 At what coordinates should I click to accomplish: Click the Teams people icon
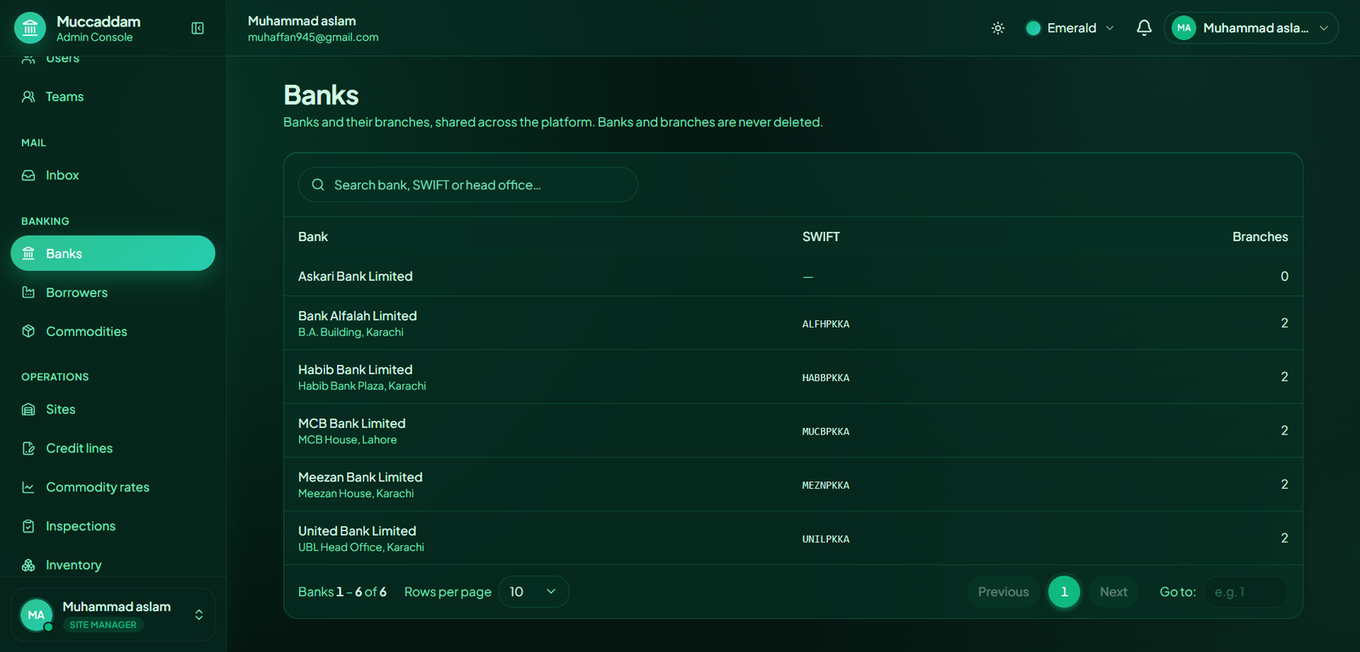(x=28, y=97)
